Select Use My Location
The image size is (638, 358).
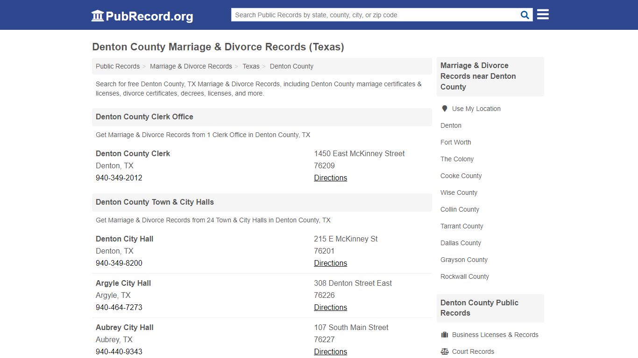click(476, 109)
